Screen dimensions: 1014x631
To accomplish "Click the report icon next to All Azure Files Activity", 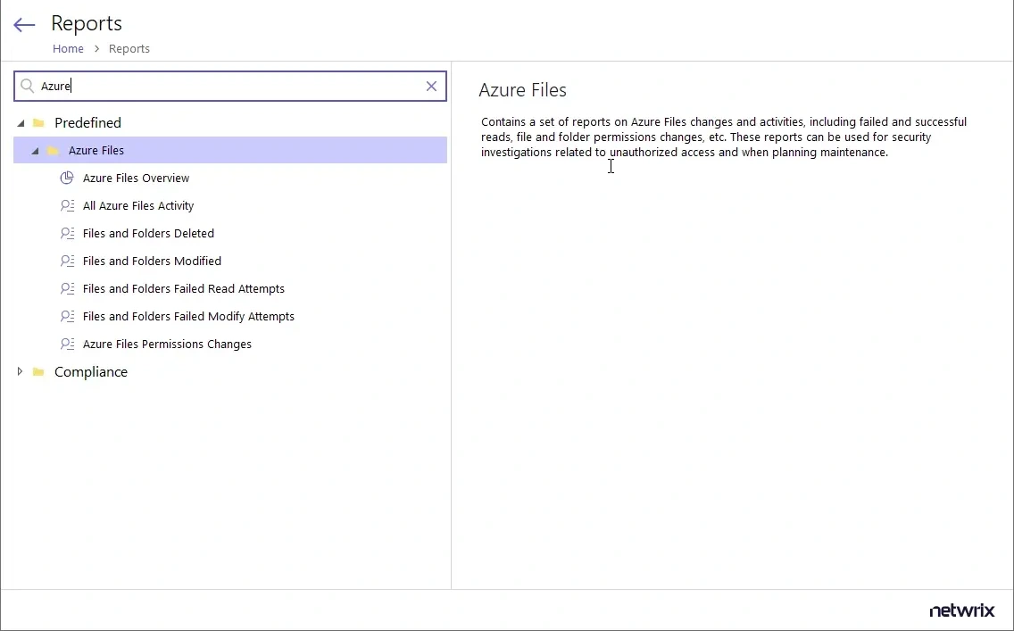I will click(68, 205).
